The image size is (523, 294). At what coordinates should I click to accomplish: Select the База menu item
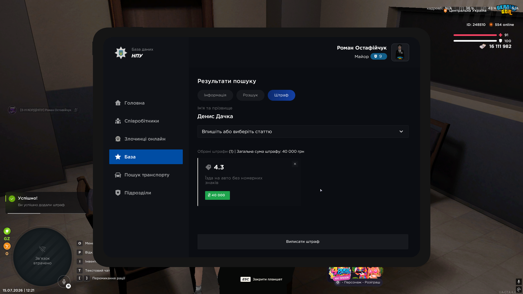click(x=146, y=157)
